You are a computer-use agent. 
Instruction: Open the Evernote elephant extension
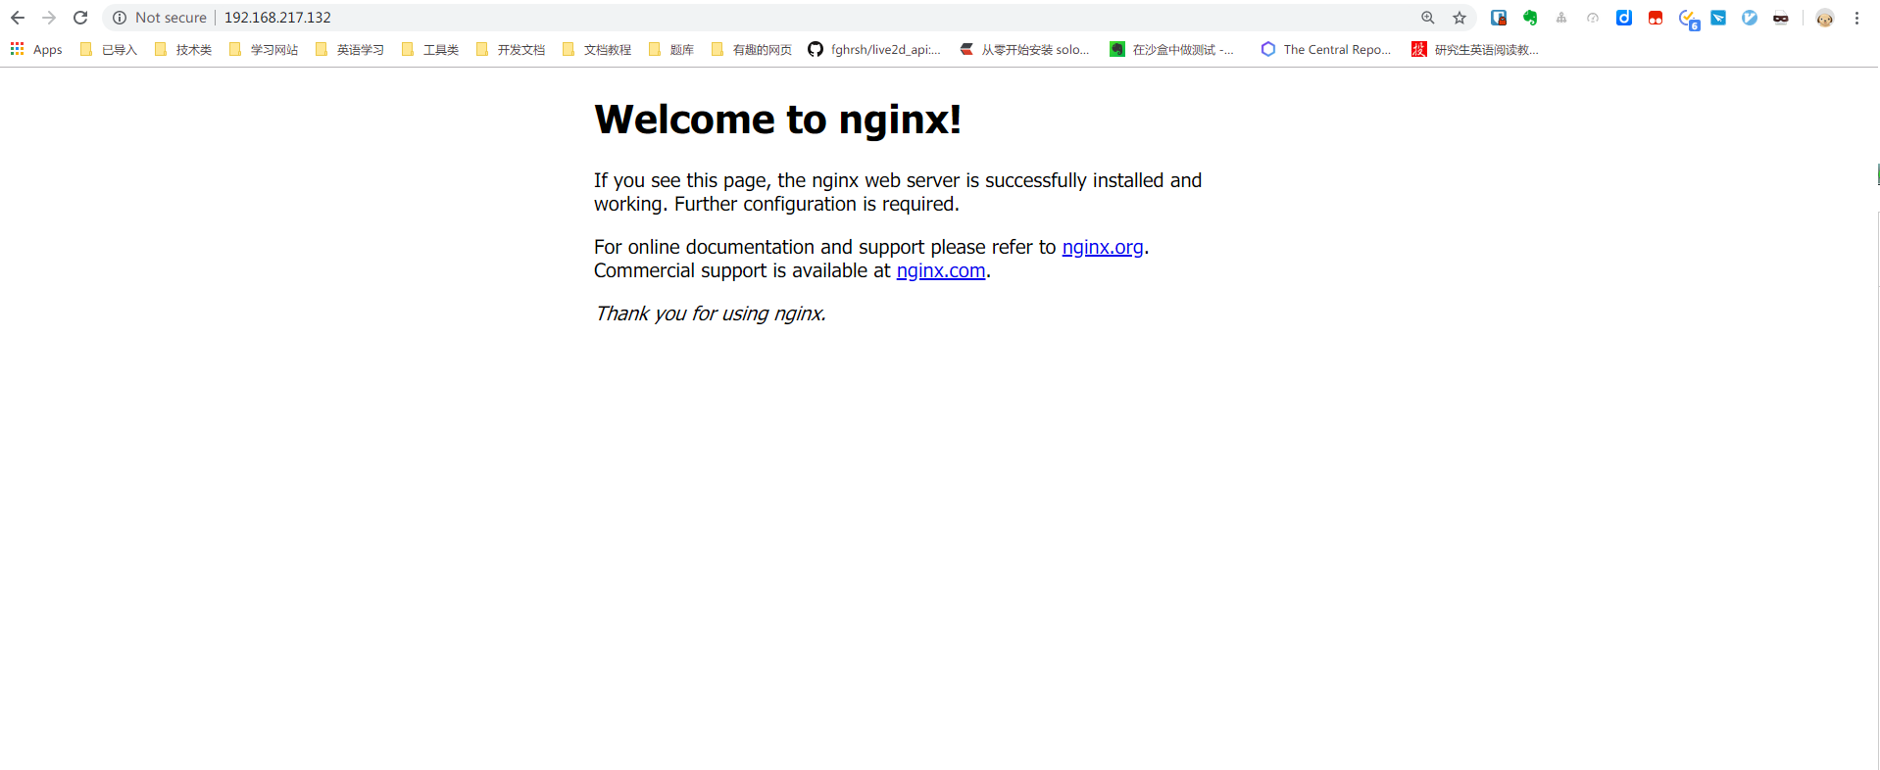point(1530,18)
